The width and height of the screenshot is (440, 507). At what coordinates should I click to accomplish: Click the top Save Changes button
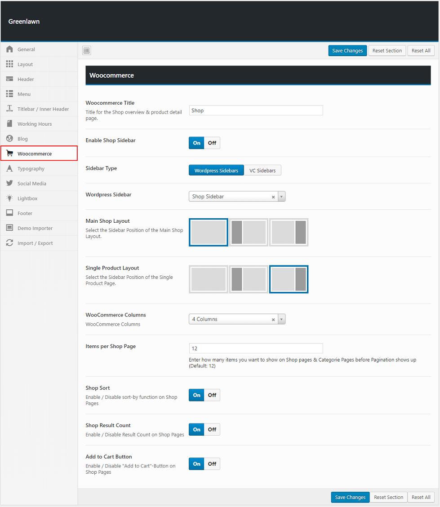(x=347, y=51)
